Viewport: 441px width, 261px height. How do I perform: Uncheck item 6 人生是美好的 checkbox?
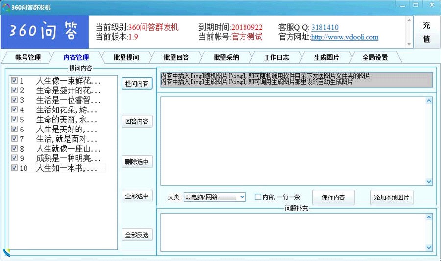[x=14, y=129]
